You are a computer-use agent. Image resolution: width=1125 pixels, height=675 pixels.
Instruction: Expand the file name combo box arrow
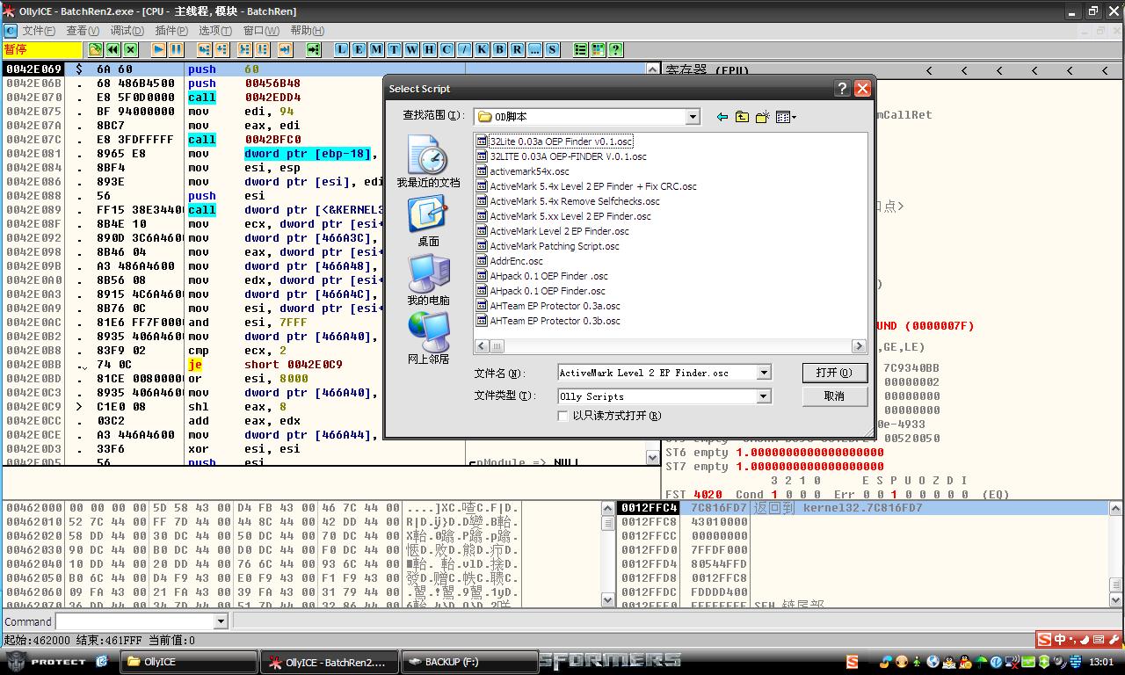[763, 373]
